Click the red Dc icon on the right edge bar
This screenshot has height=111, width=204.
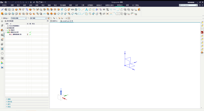pos(202,33)
